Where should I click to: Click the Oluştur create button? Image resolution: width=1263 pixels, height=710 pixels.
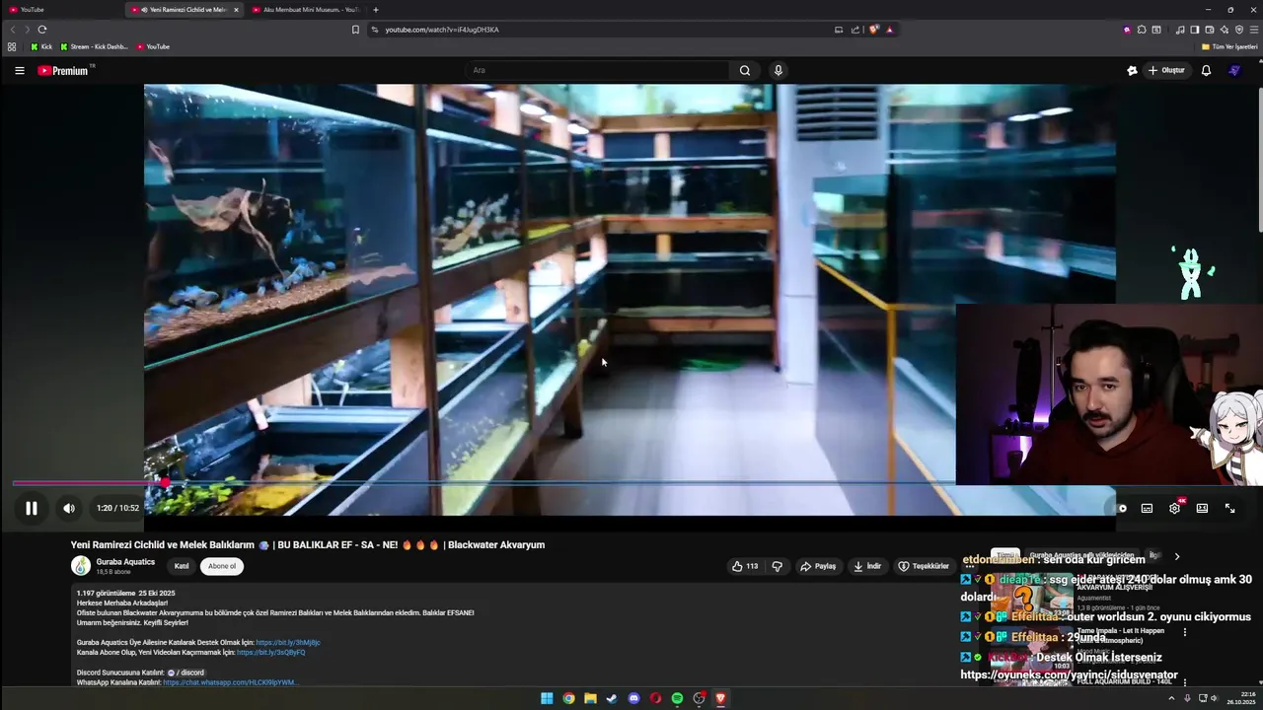click(1166, 70)
